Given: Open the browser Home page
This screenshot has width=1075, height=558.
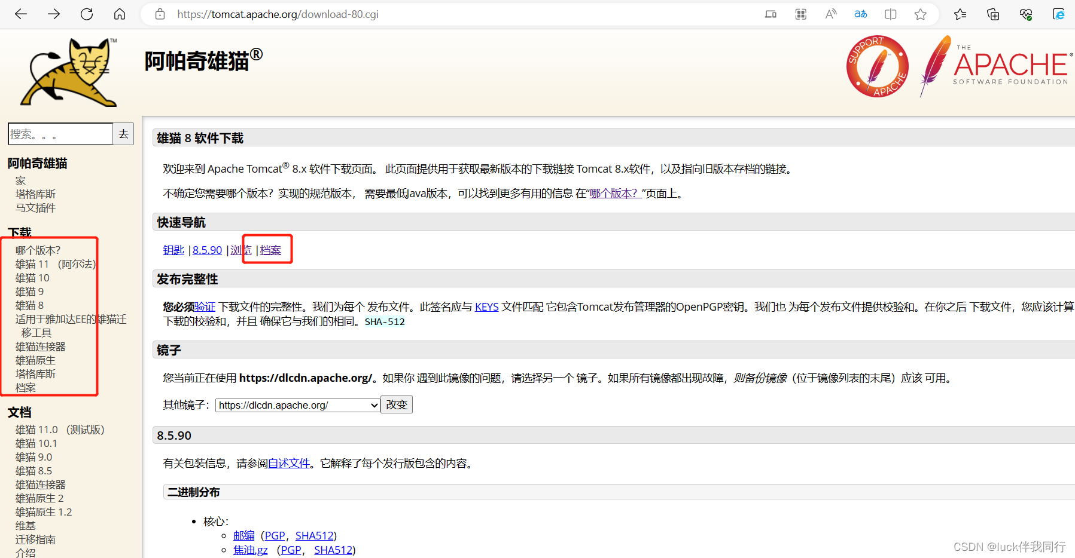Looking at the screenshot, I should click(x=119, y=14).
